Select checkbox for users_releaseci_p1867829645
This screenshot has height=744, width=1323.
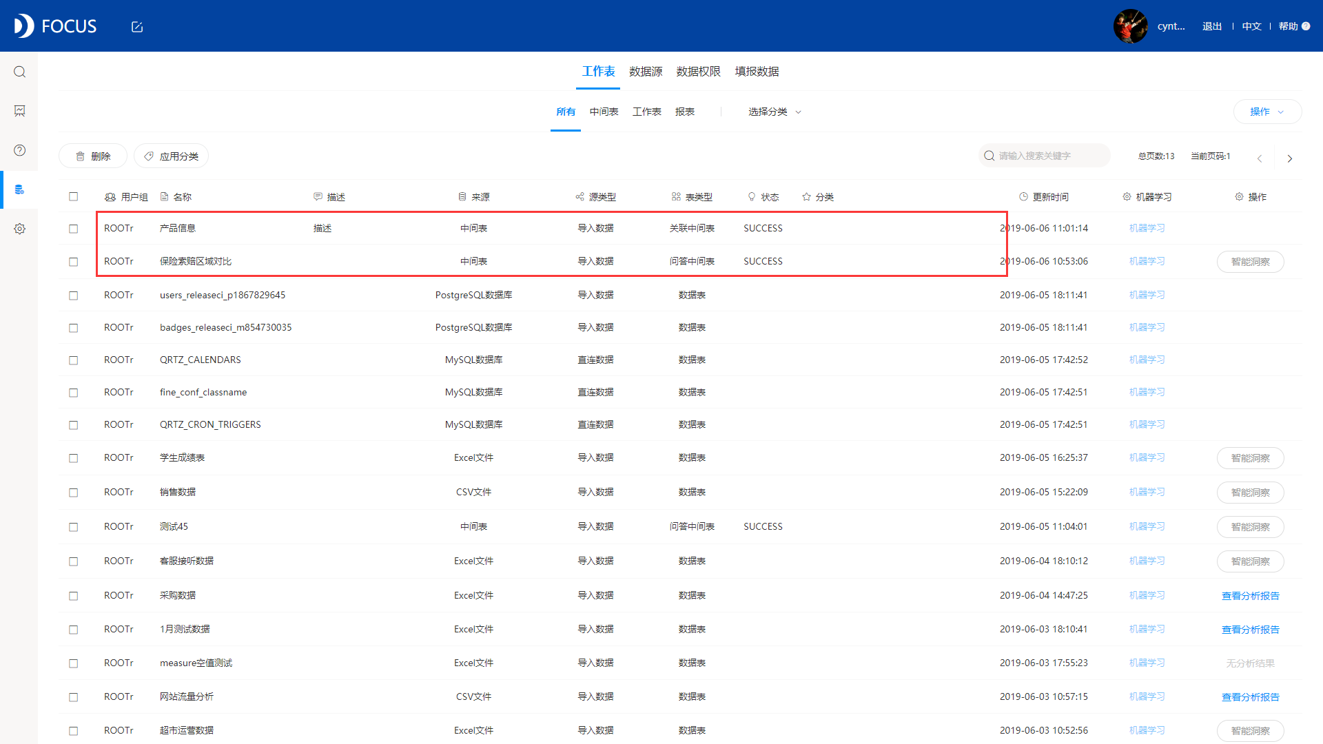(x=74, y=296)
